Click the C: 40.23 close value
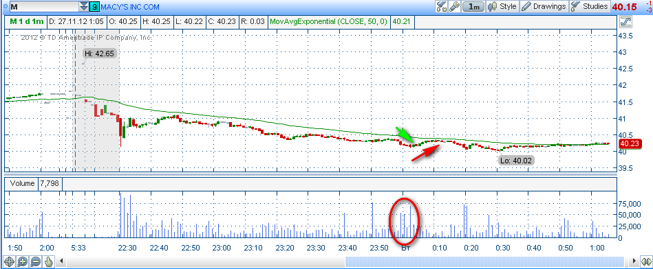 [x=223, y=21]
